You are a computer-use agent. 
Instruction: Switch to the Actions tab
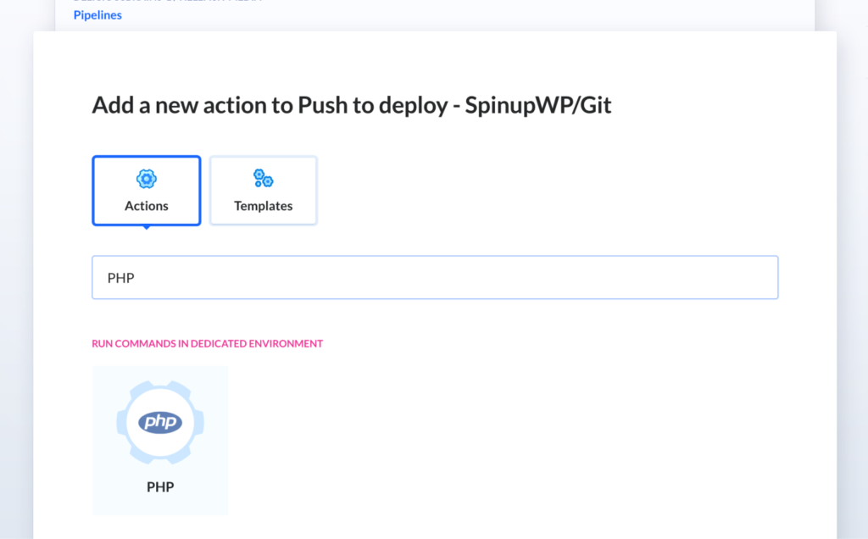146,191
